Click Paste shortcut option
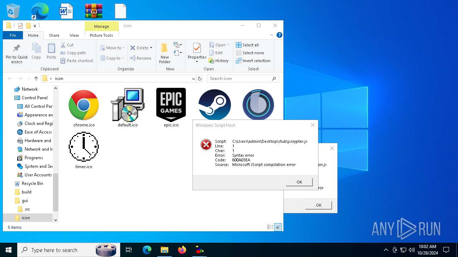458x257 pixels. point(77,61)
